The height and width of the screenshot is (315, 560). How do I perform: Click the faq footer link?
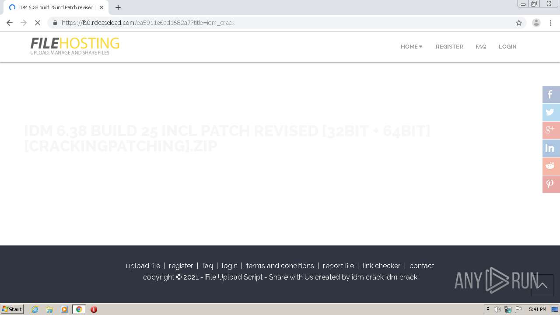pyautogui.click(x=207, y=266)
